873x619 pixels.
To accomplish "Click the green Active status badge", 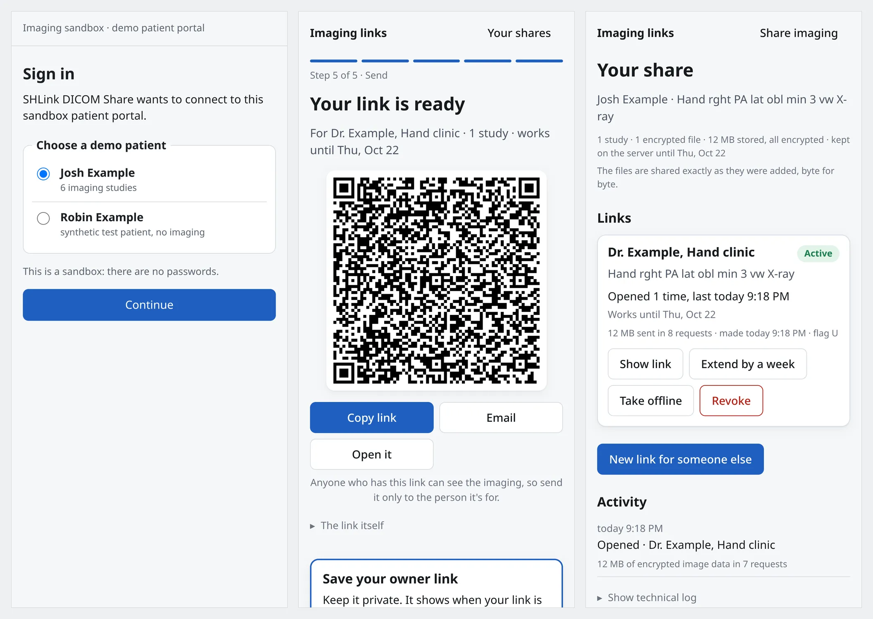I will [x=818, y=253].
